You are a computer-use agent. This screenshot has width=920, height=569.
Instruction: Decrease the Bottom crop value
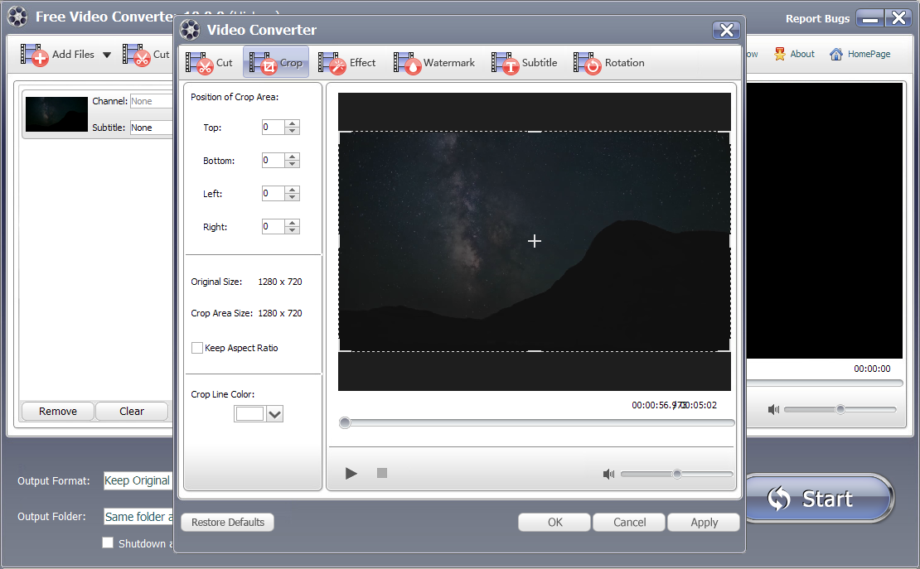[293, 164]
